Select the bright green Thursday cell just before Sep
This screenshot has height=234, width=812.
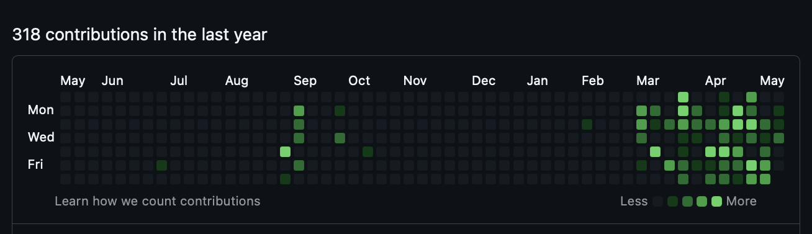click(x=285, y=151)
